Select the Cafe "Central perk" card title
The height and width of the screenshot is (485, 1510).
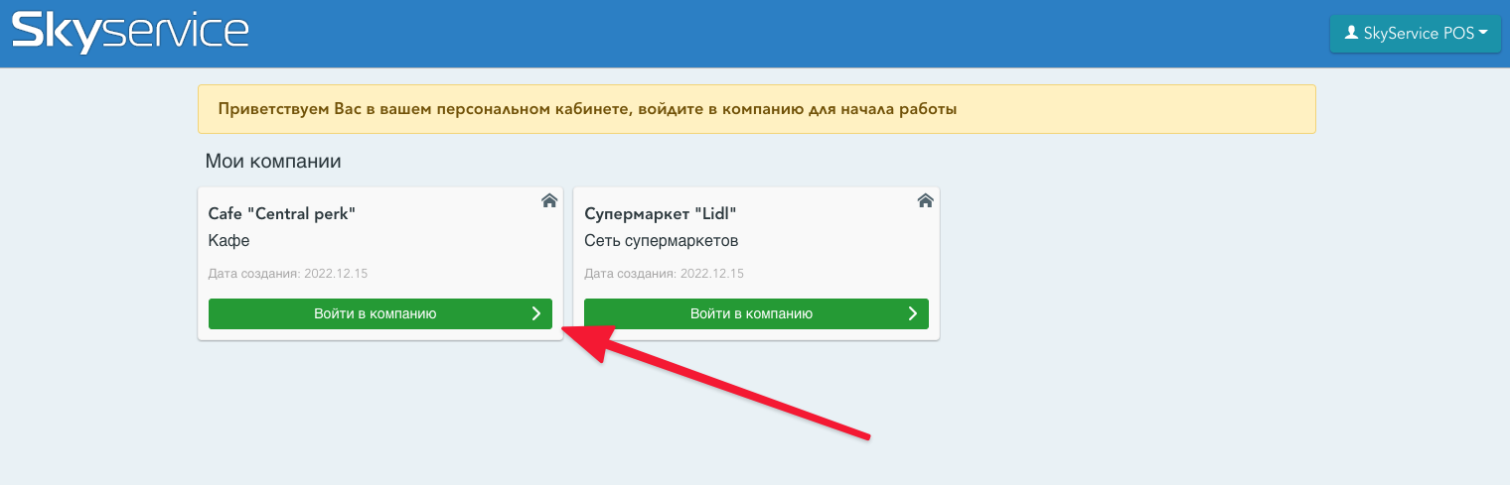(x=281, y=214)
